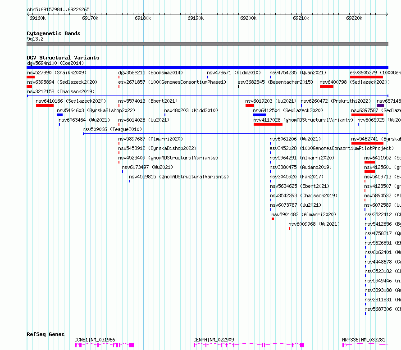Open nsv3380475 (Audano2019) variant
The height and width of the screenshot is (350, 401).
point(301,167)
